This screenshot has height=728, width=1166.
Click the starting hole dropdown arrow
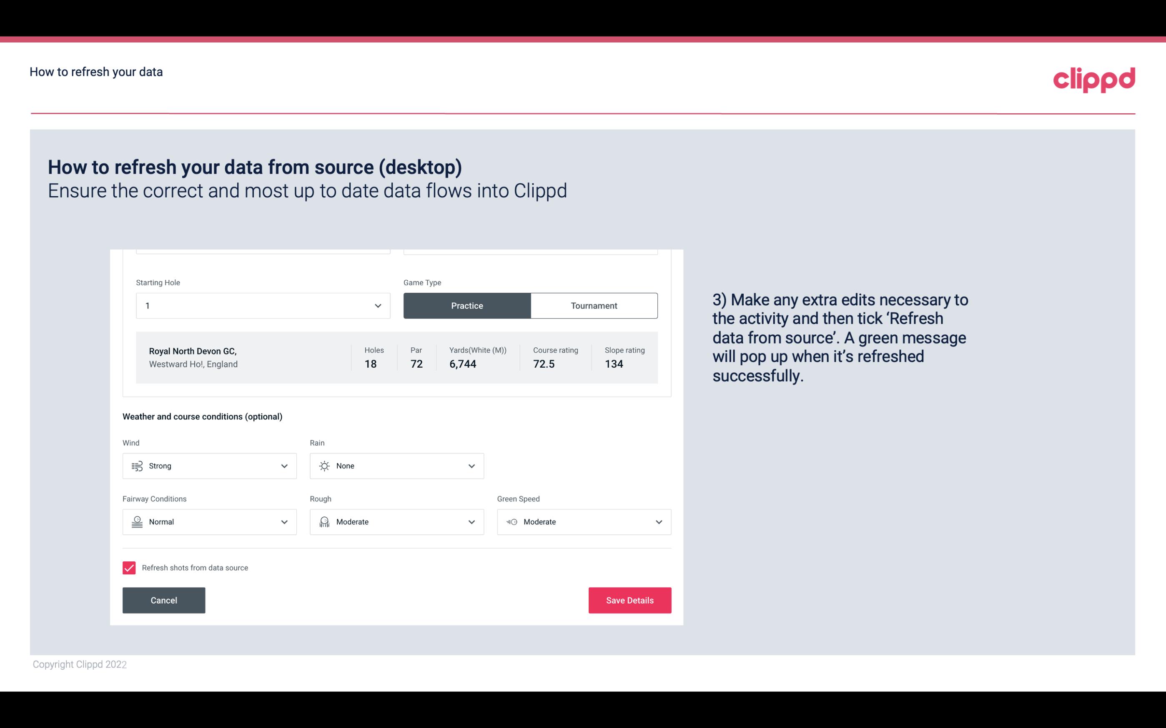(378, 305)
